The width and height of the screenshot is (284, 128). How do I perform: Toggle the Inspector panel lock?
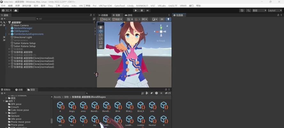tap(278, 15)
